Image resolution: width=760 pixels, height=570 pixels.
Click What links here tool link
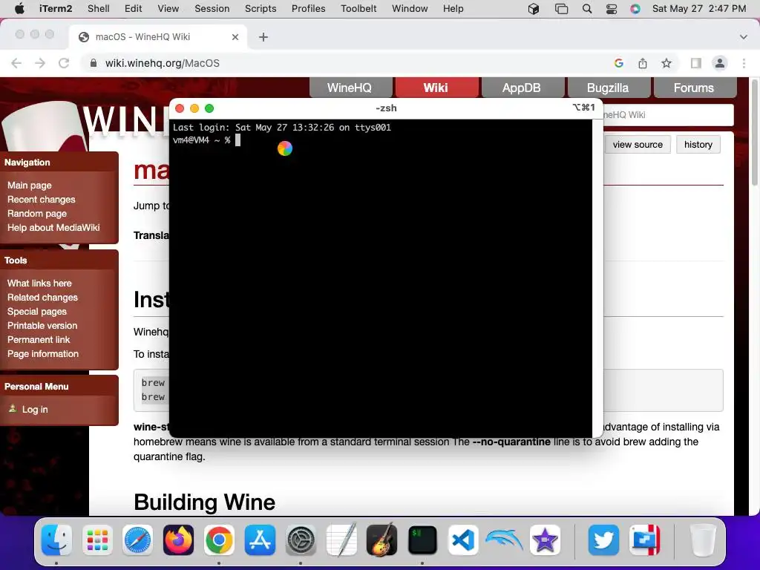click(x=39, y=283)
